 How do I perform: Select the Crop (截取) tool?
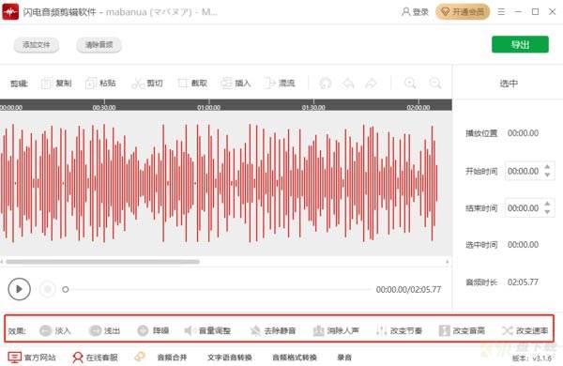click(x=192, y=84)
